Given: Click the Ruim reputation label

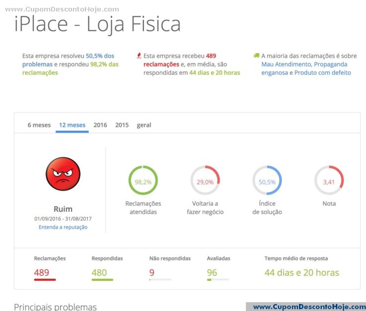Looking at the screenshot, I should coord(63,209).
